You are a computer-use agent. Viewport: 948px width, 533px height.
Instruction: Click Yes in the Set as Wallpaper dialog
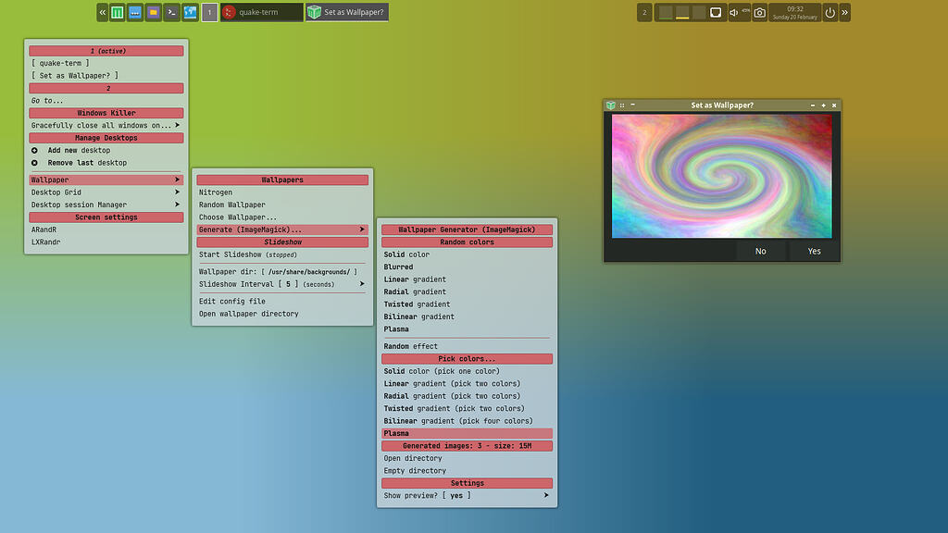point(814,250)
